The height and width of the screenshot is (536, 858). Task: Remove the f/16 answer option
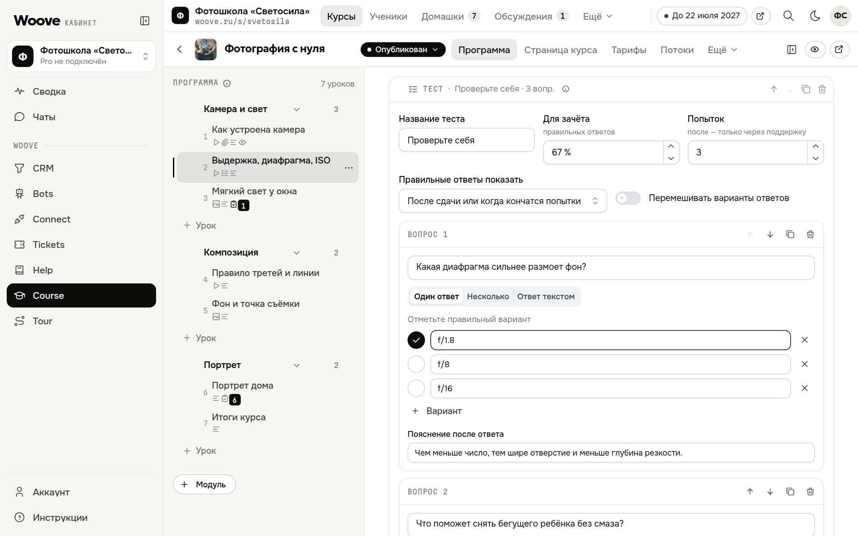coord(804,388)
